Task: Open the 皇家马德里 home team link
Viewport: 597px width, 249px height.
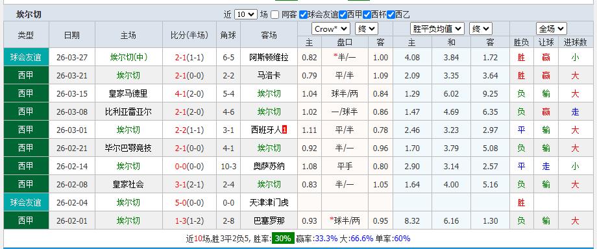Action: (x=128, y=93)
